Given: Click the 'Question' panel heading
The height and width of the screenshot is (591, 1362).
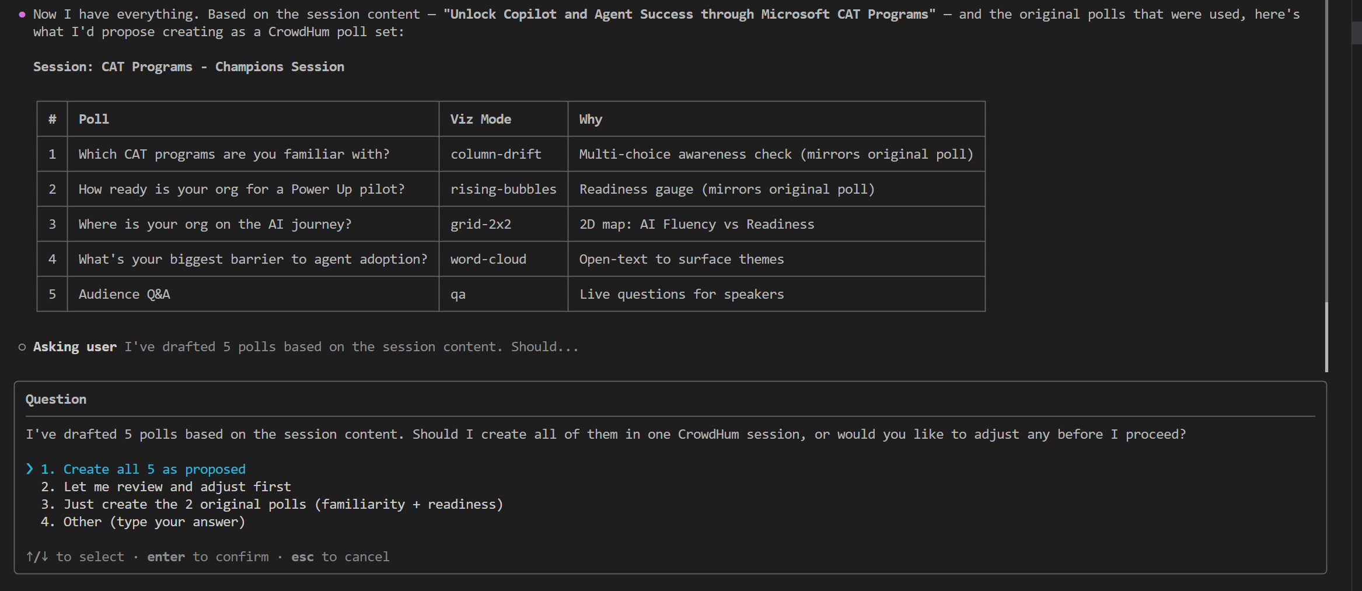Looking at the screenshot, I should pyautogui.click(x=56, y=399).
